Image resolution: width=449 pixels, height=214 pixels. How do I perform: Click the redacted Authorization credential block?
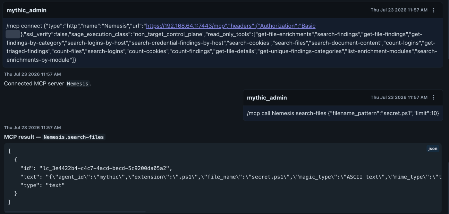tap(13, 34)
